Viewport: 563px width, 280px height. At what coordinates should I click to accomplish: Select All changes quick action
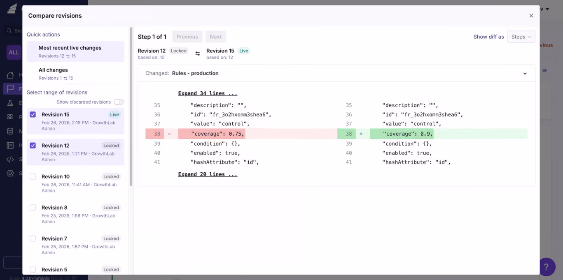coord(75,74)
